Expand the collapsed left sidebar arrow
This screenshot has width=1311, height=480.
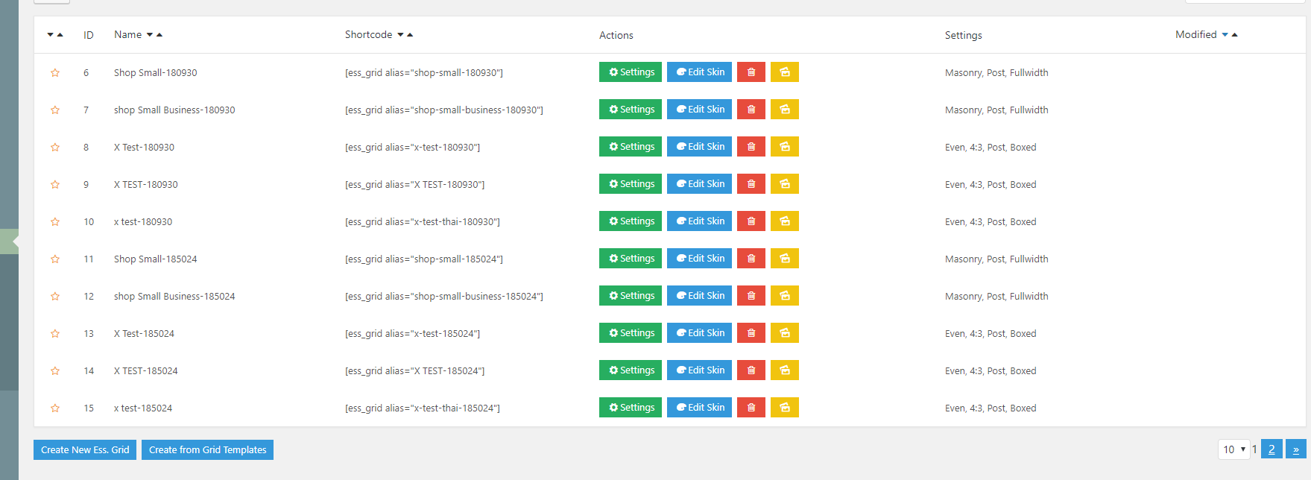pyautogui.click(x=10, y=241)
